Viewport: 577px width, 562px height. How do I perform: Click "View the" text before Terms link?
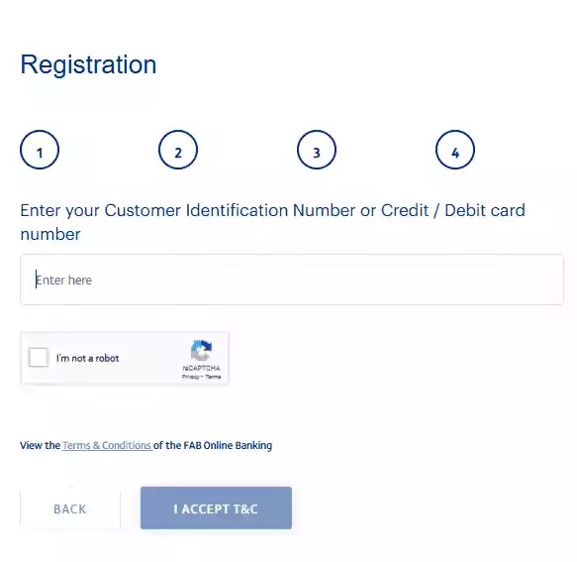pos(41,445)
